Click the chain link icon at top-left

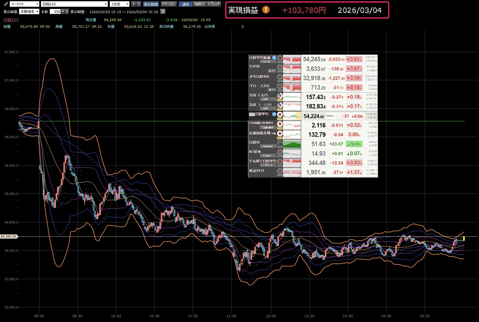(x=6, y=4)
